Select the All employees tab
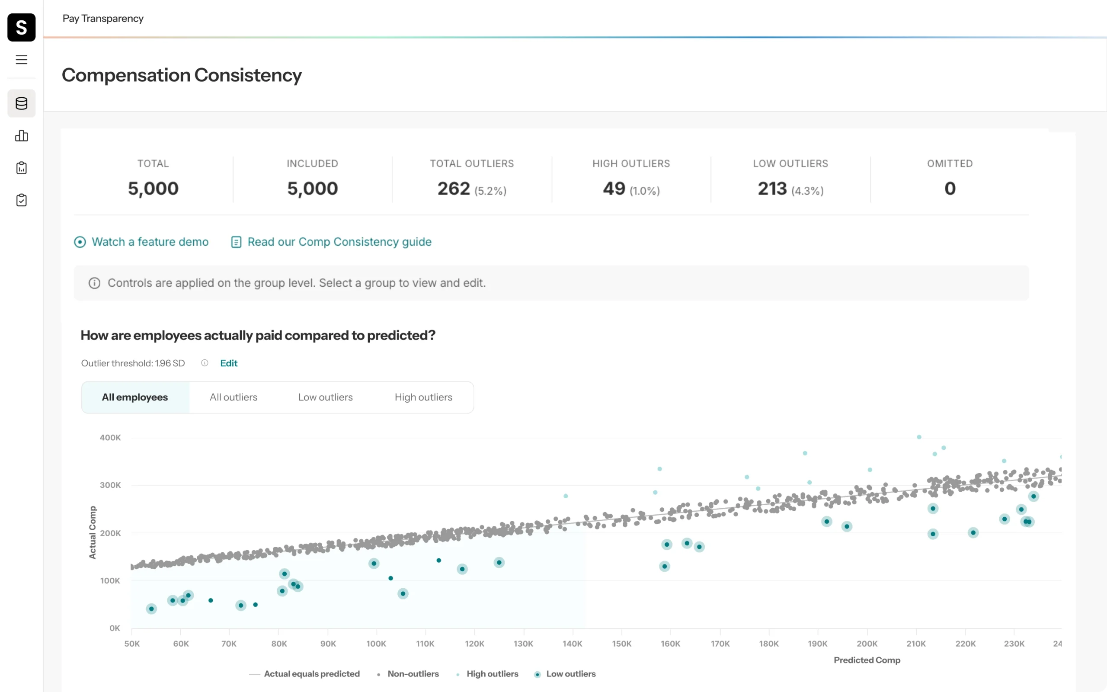Screen dimensions: 1107x692 click(135, 397)
